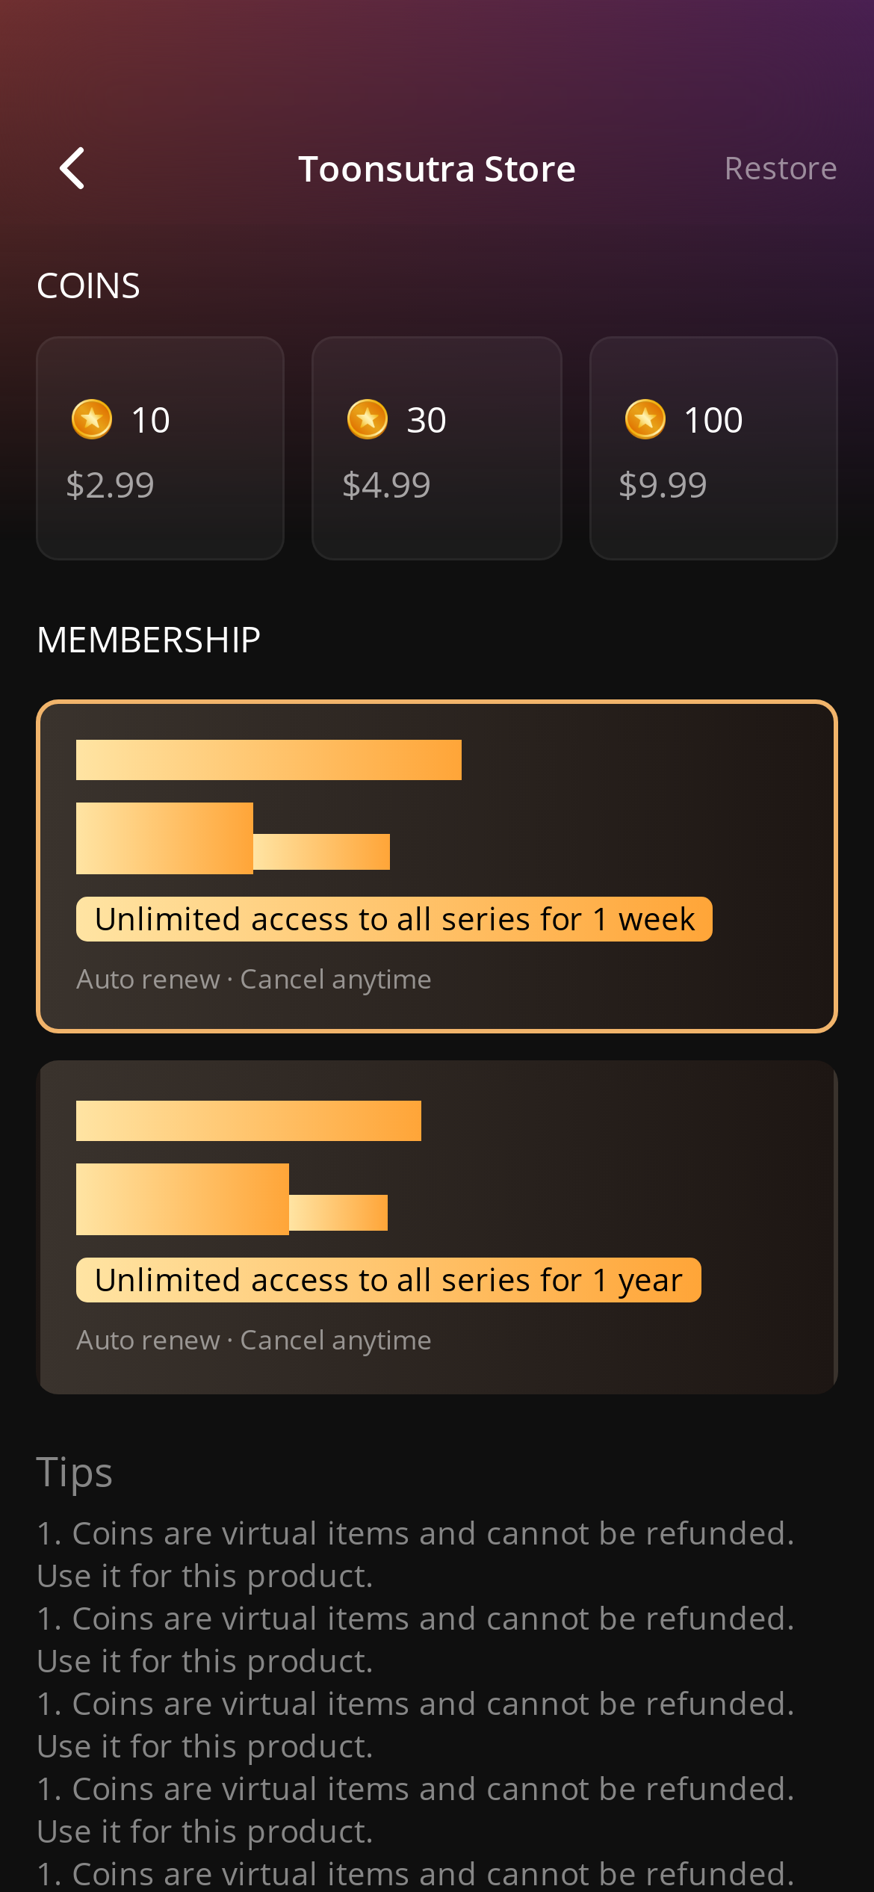Click the gold coin icon beside 30
The height and width of the screenshot is (1892, 874).
click(x=368, y=419)
